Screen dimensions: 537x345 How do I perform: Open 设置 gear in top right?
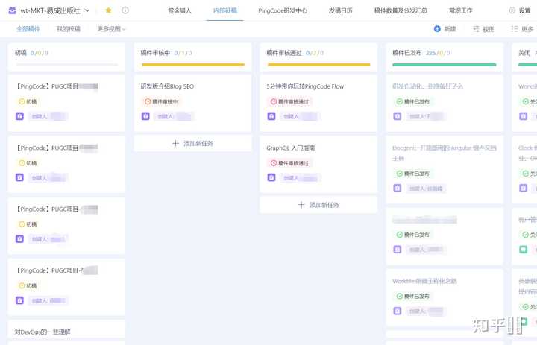(511, 10)
